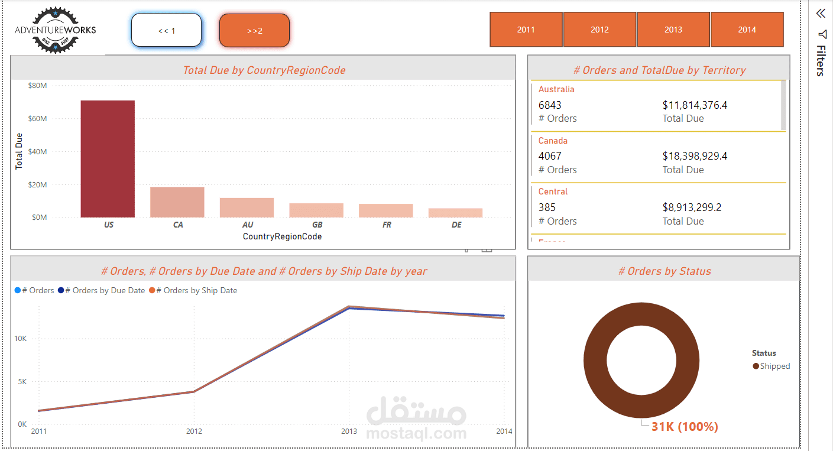Click the Central total due $8,913,299.2

tap(692, 207)
